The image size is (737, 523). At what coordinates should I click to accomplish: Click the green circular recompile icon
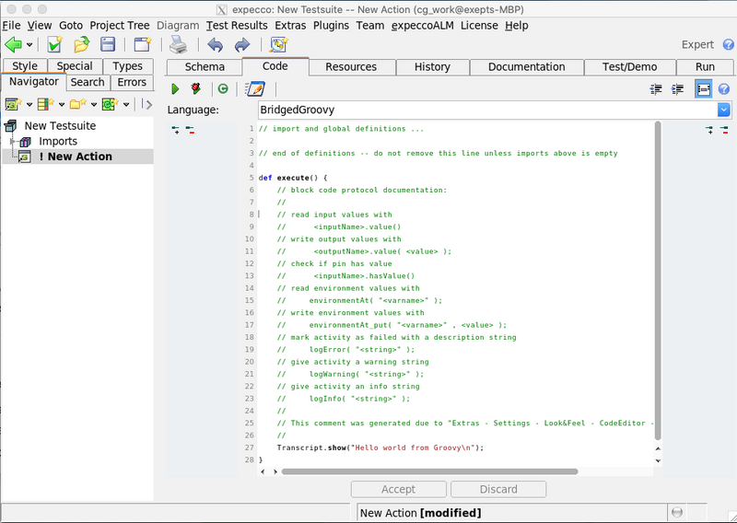(223, 88)
